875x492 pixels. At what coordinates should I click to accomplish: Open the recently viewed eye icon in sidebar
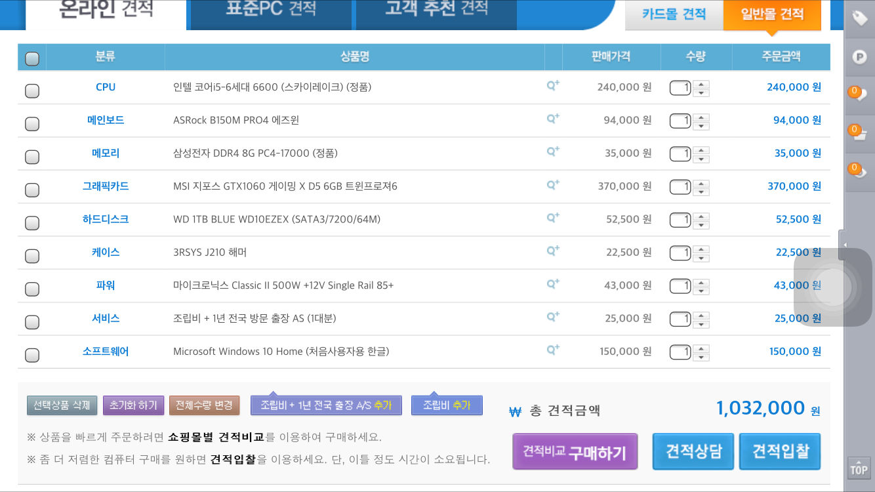(858, 169)
